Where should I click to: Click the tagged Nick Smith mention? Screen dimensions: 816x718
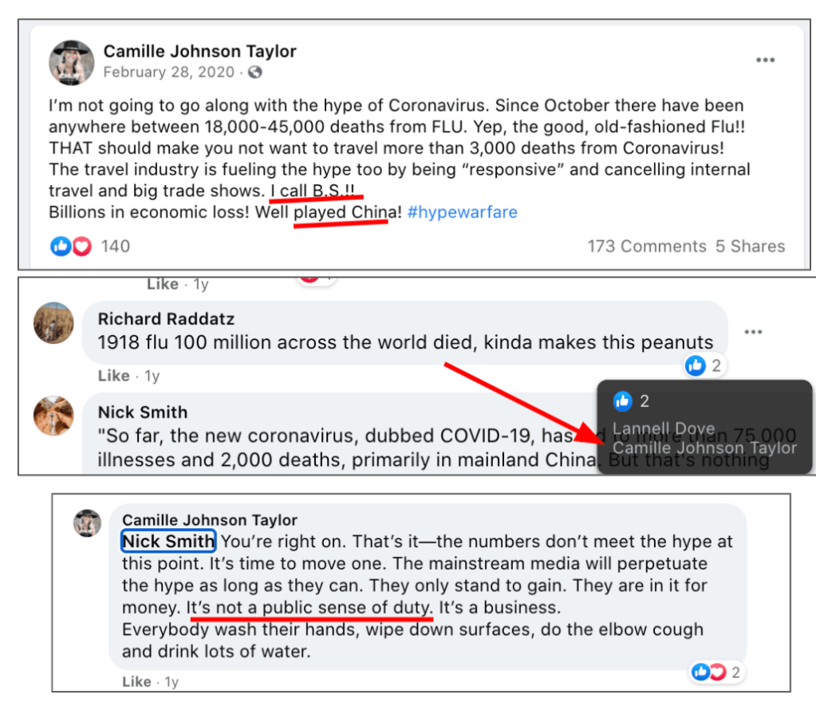coord(168,542)
